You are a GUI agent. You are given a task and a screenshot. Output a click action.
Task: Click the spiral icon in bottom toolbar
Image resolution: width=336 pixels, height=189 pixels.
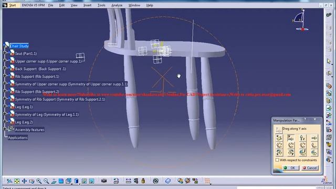coord(156,181)
